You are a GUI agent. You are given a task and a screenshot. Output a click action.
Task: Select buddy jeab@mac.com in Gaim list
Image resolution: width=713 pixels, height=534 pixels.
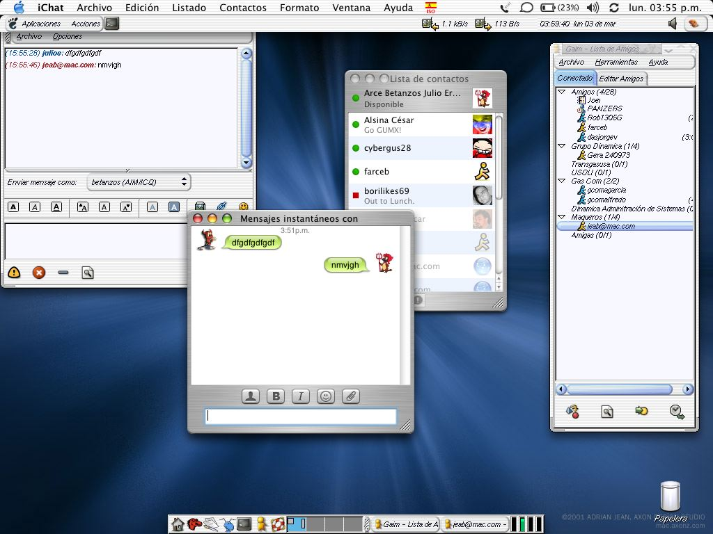pos(611,226)
